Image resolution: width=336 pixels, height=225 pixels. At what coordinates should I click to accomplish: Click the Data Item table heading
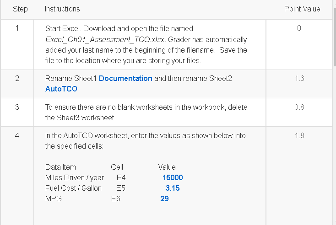point(60,167)
